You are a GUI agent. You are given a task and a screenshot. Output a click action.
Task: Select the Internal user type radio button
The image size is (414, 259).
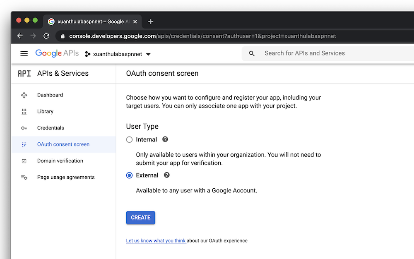(129, 139)
